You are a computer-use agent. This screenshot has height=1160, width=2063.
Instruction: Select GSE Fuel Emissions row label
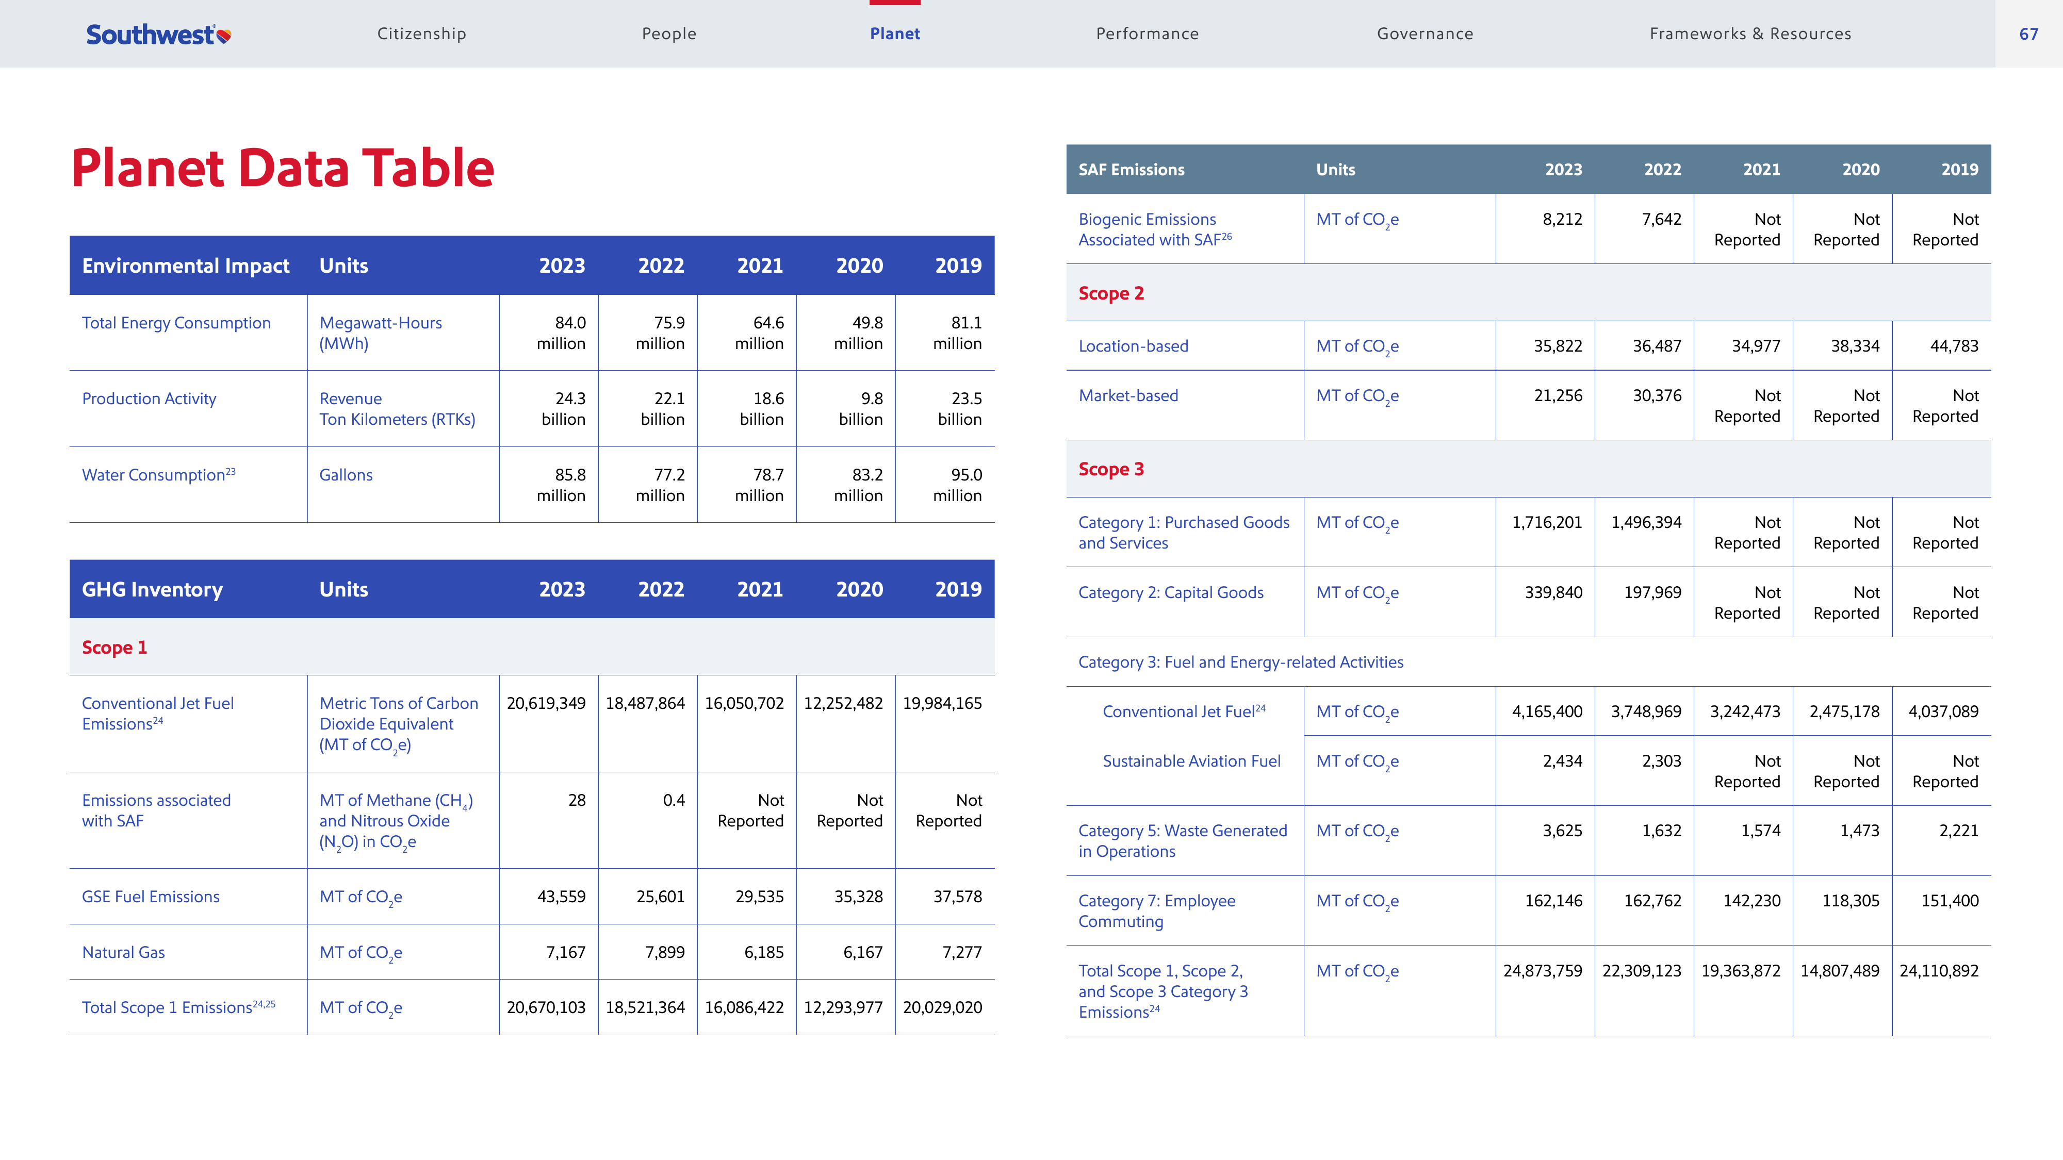151,897
